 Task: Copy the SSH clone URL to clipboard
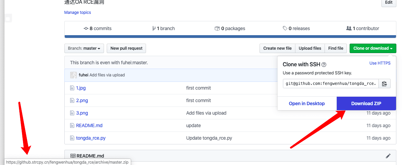tap(384, 84)
